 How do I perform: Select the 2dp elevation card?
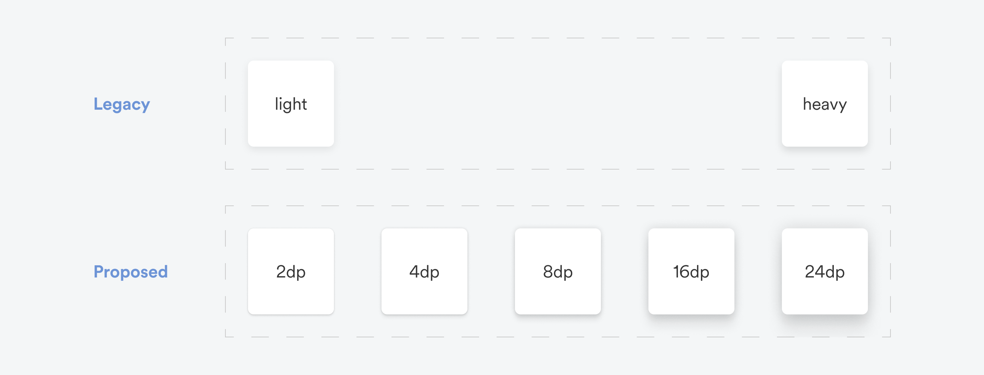291,271
